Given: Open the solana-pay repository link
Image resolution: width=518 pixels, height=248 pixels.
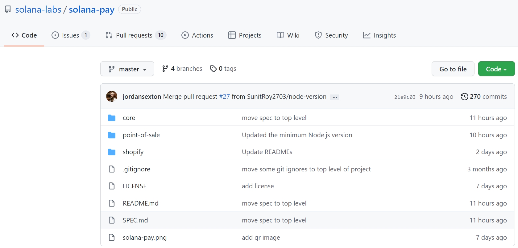Looking at the screenshot, I should click(x=92, y=10).
